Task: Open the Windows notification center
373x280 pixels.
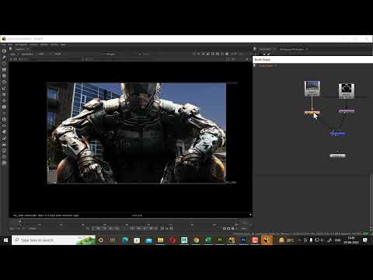Action: pyautogui.click(x=365, y=240)
